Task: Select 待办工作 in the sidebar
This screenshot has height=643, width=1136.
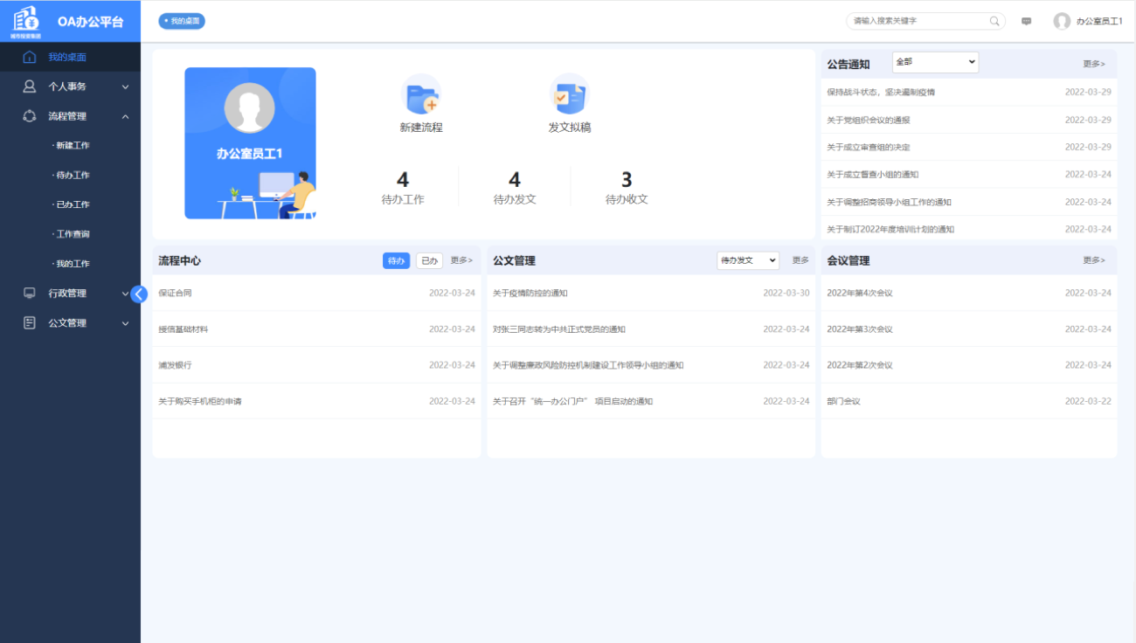Action: pyautogui.click(x=73, y=176)
